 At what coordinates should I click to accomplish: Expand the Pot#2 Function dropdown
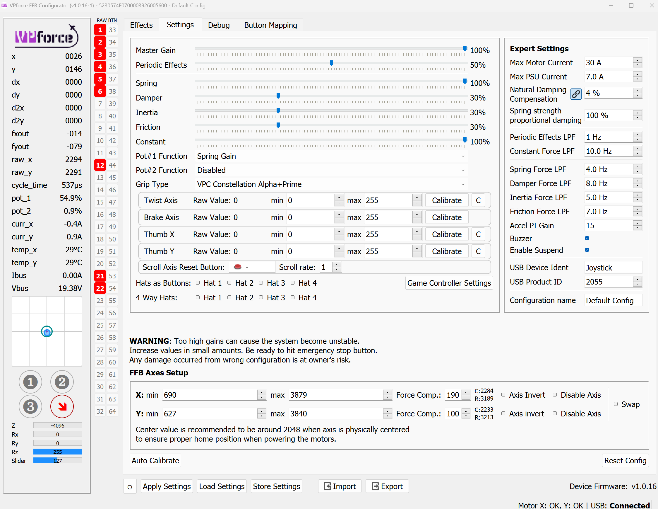(331, 170)
